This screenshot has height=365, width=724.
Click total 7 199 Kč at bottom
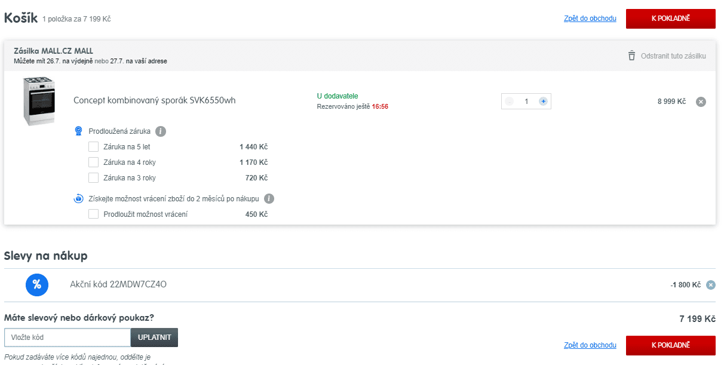click(697, 319)
